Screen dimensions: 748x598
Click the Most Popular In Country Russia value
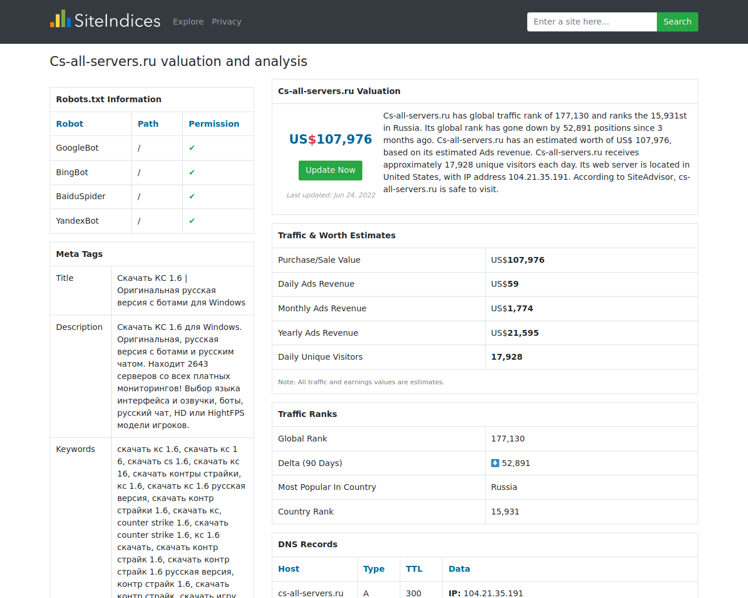[x=504, y=487]
